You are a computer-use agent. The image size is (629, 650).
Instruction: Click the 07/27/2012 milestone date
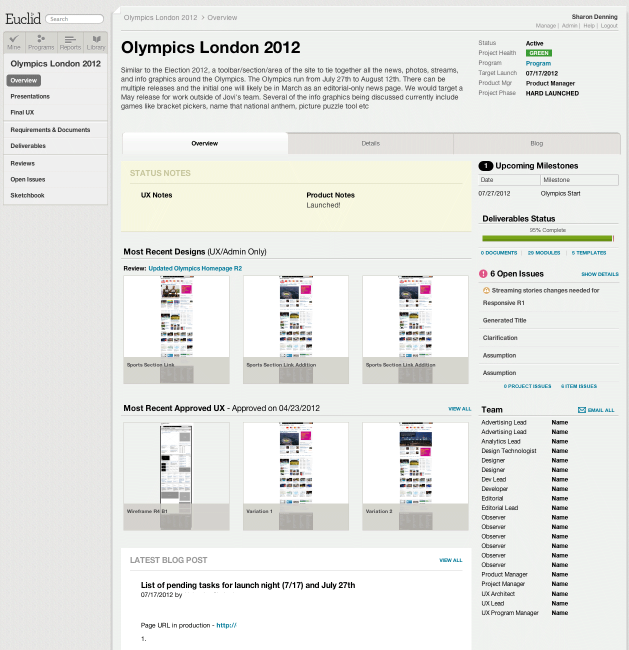point(494,193)
